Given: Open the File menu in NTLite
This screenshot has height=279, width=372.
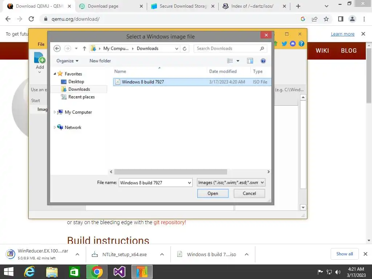Looking at the screenshot, I should coord(41,44).
